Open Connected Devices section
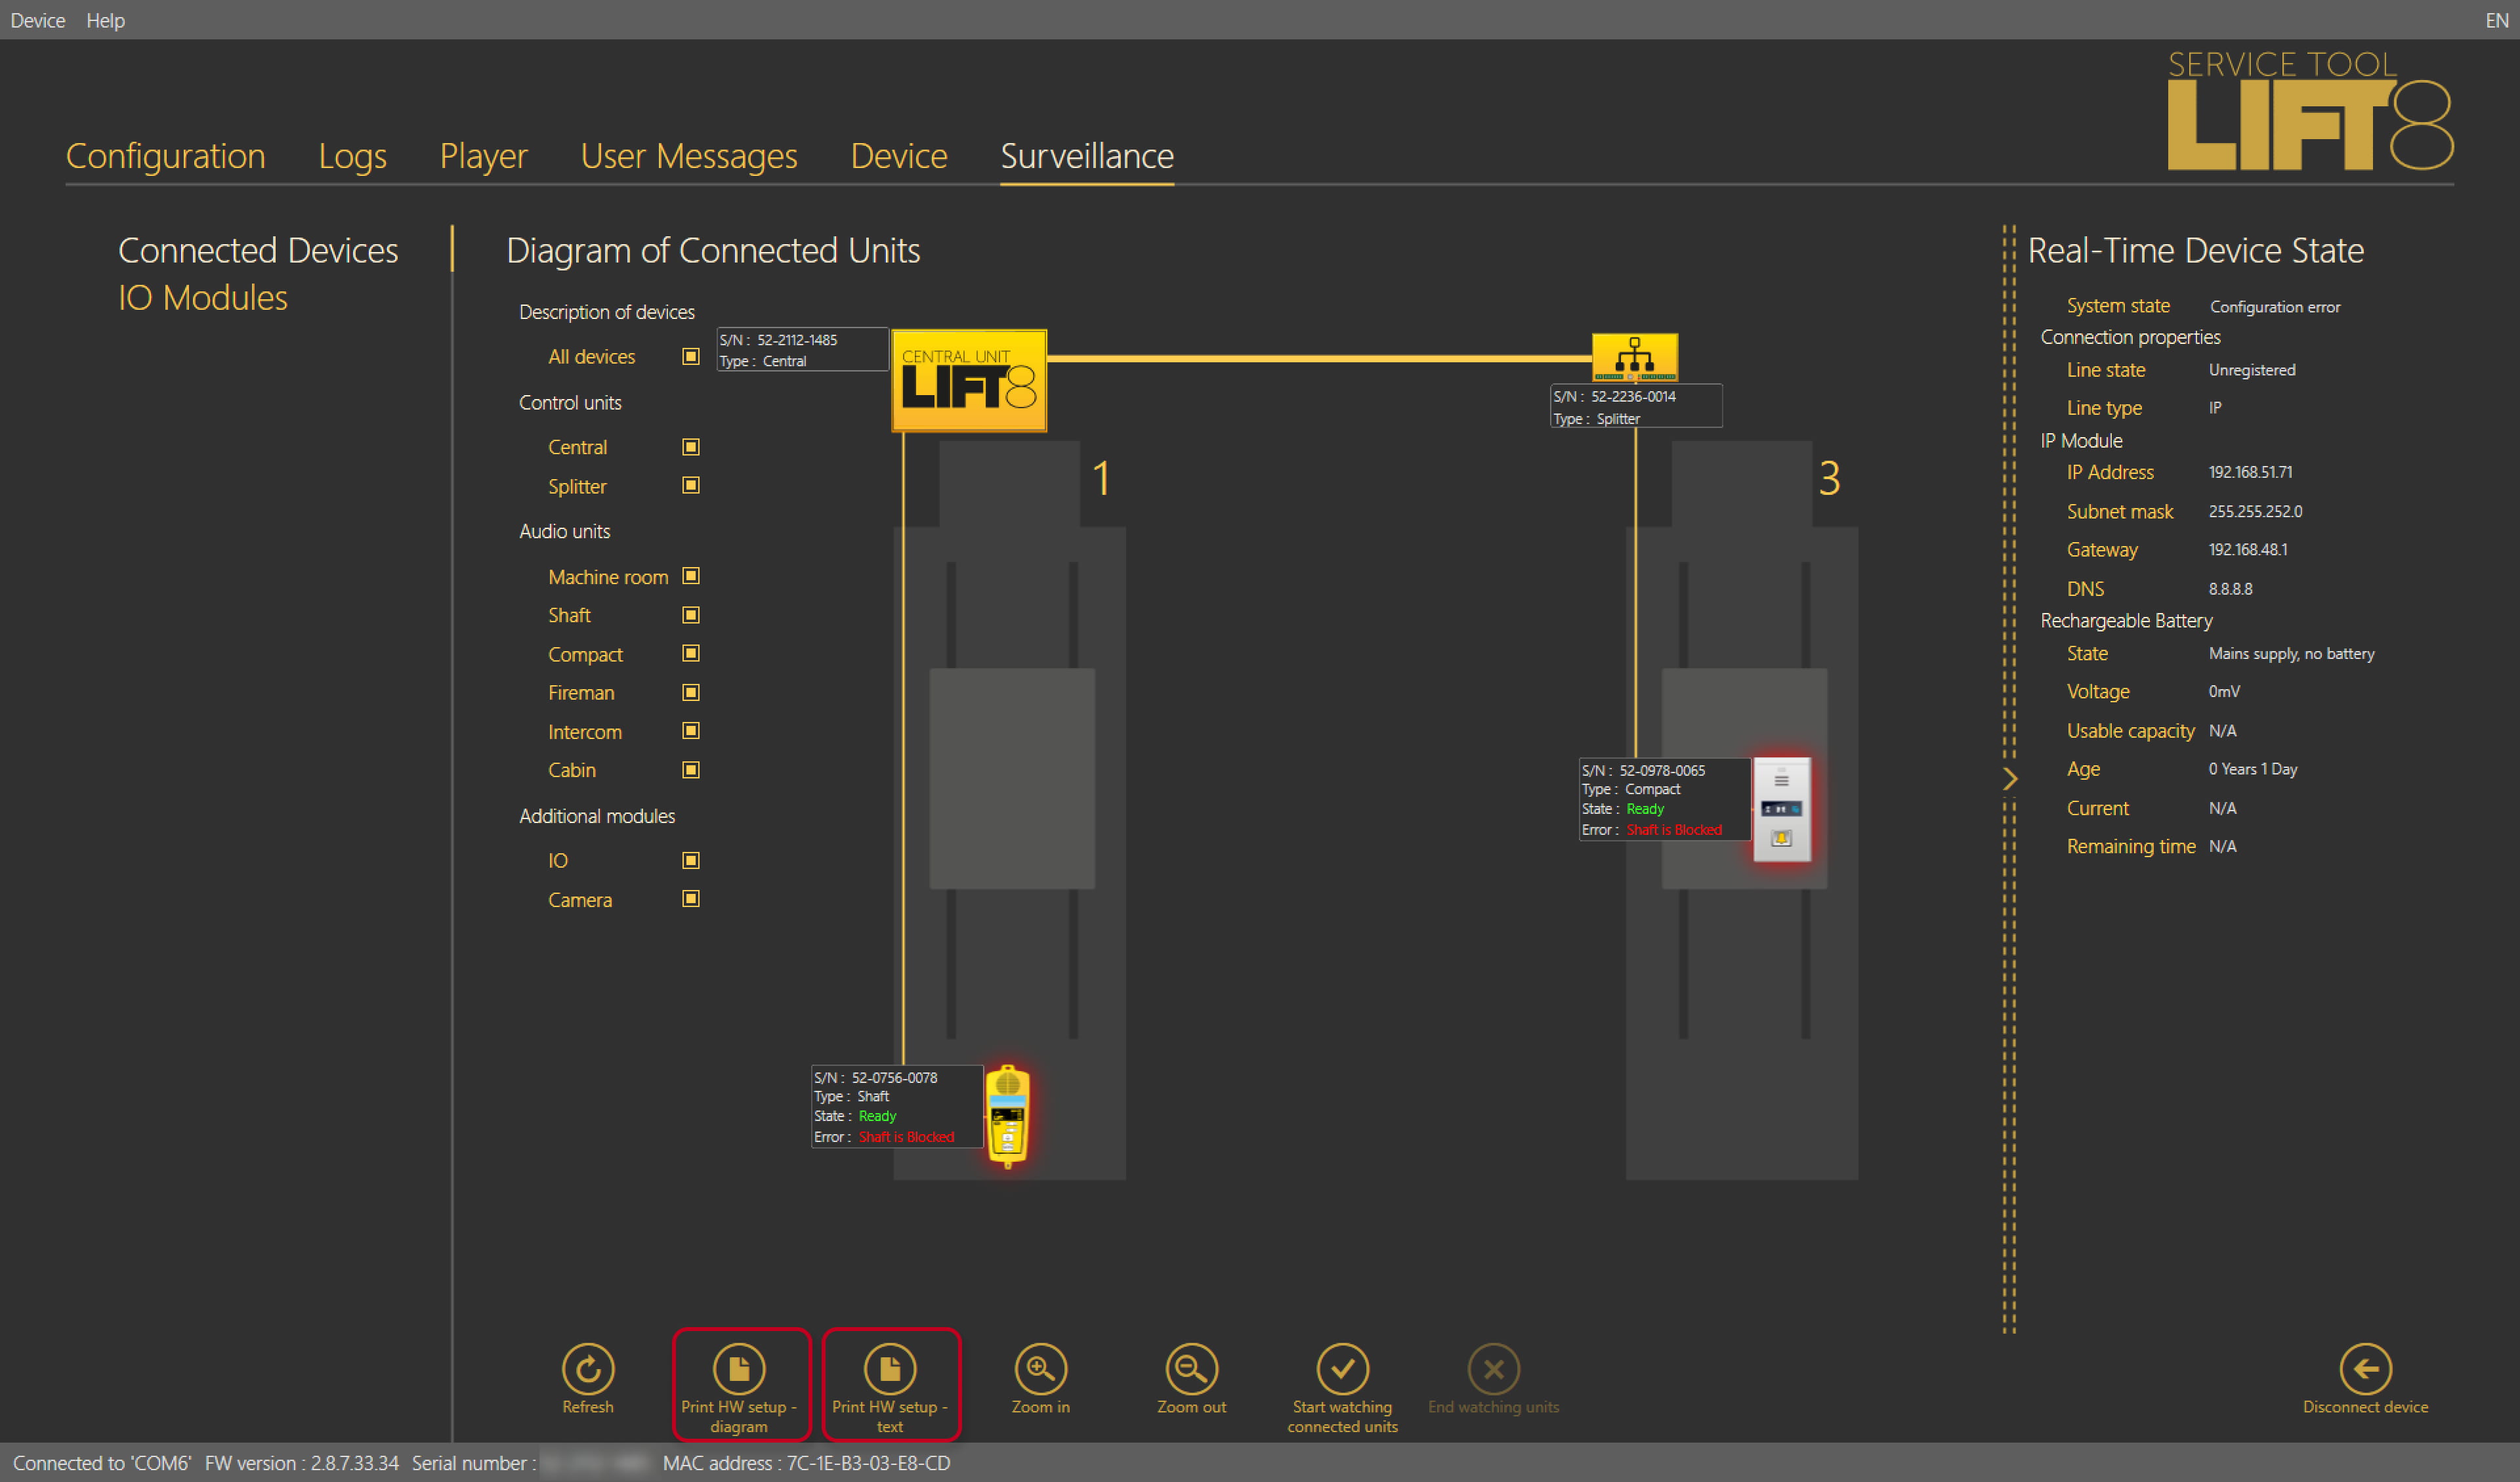This screenshot has width=2520, height=1482. tap(258, 250)
